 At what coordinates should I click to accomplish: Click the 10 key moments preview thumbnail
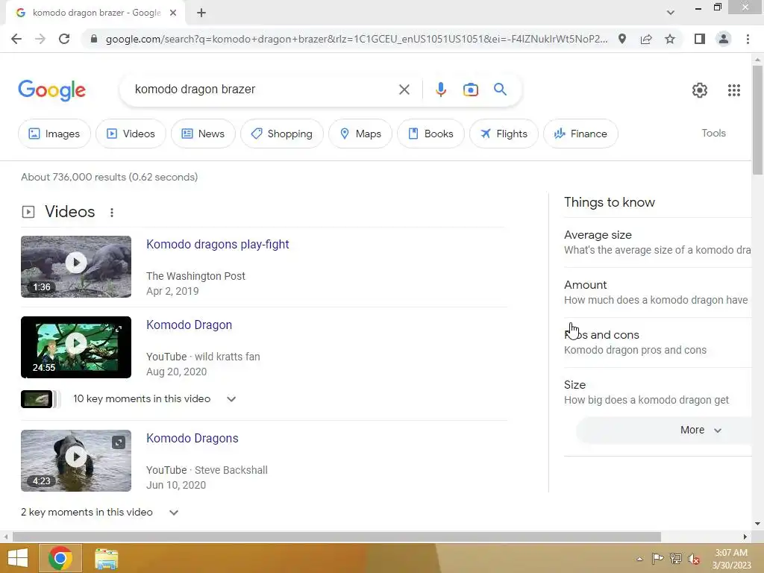[37, 399]
